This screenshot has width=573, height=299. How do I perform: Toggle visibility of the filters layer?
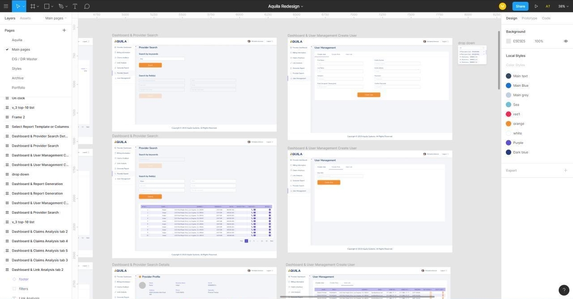tap(67, 288)
